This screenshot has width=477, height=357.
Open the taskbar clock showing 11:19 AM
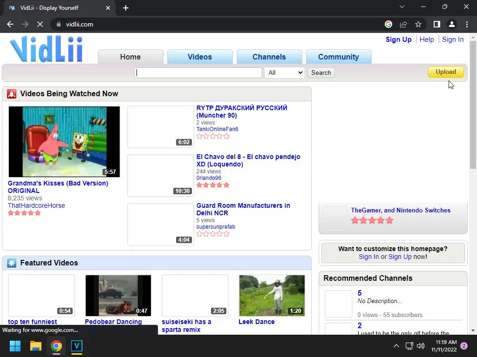coord(444,346)
